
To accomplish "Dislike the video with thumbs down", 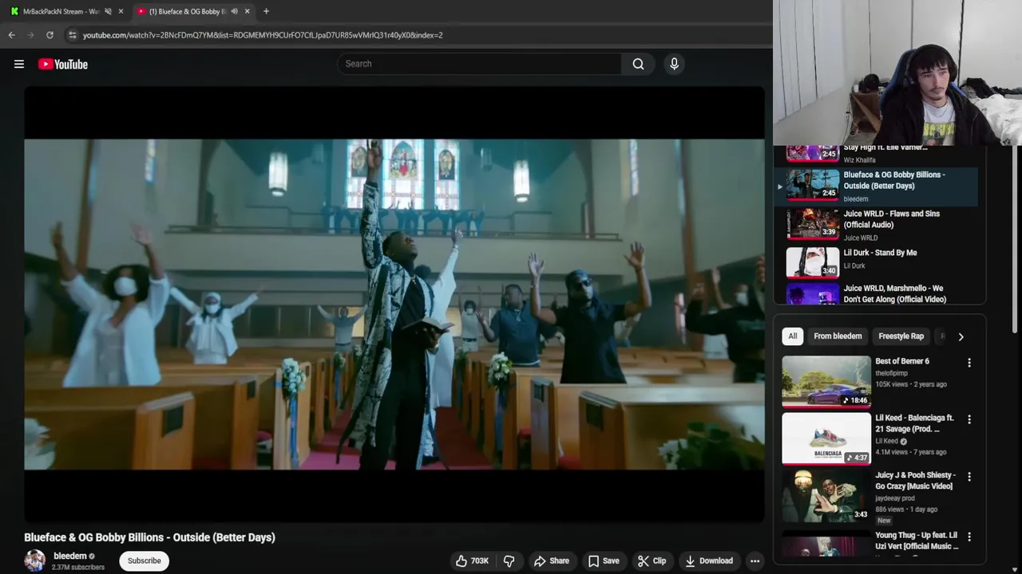I will [509, 560].
